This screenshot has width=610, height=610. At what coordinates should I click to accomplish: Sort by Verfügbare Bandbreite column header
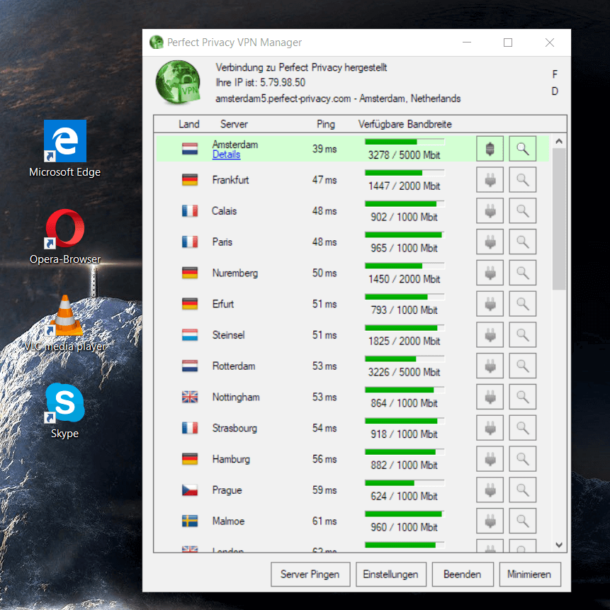(x=405, y=124)
